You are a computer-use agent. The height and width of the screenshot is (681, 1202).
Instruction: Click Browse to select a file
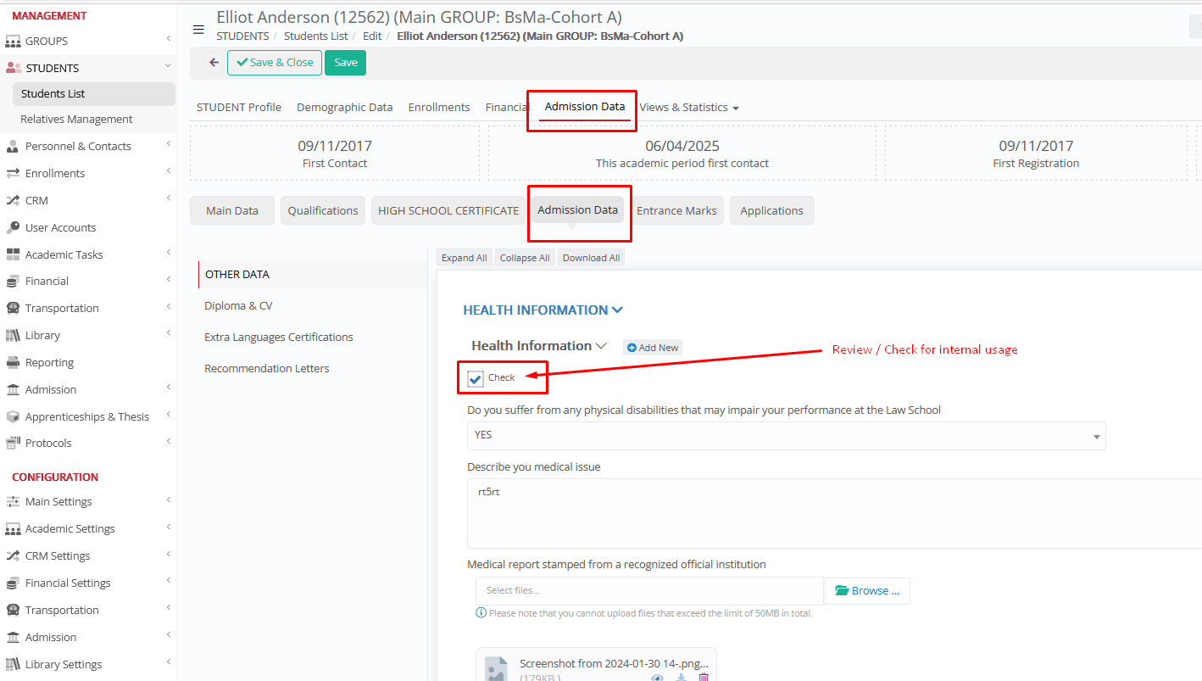pos(866,591)
